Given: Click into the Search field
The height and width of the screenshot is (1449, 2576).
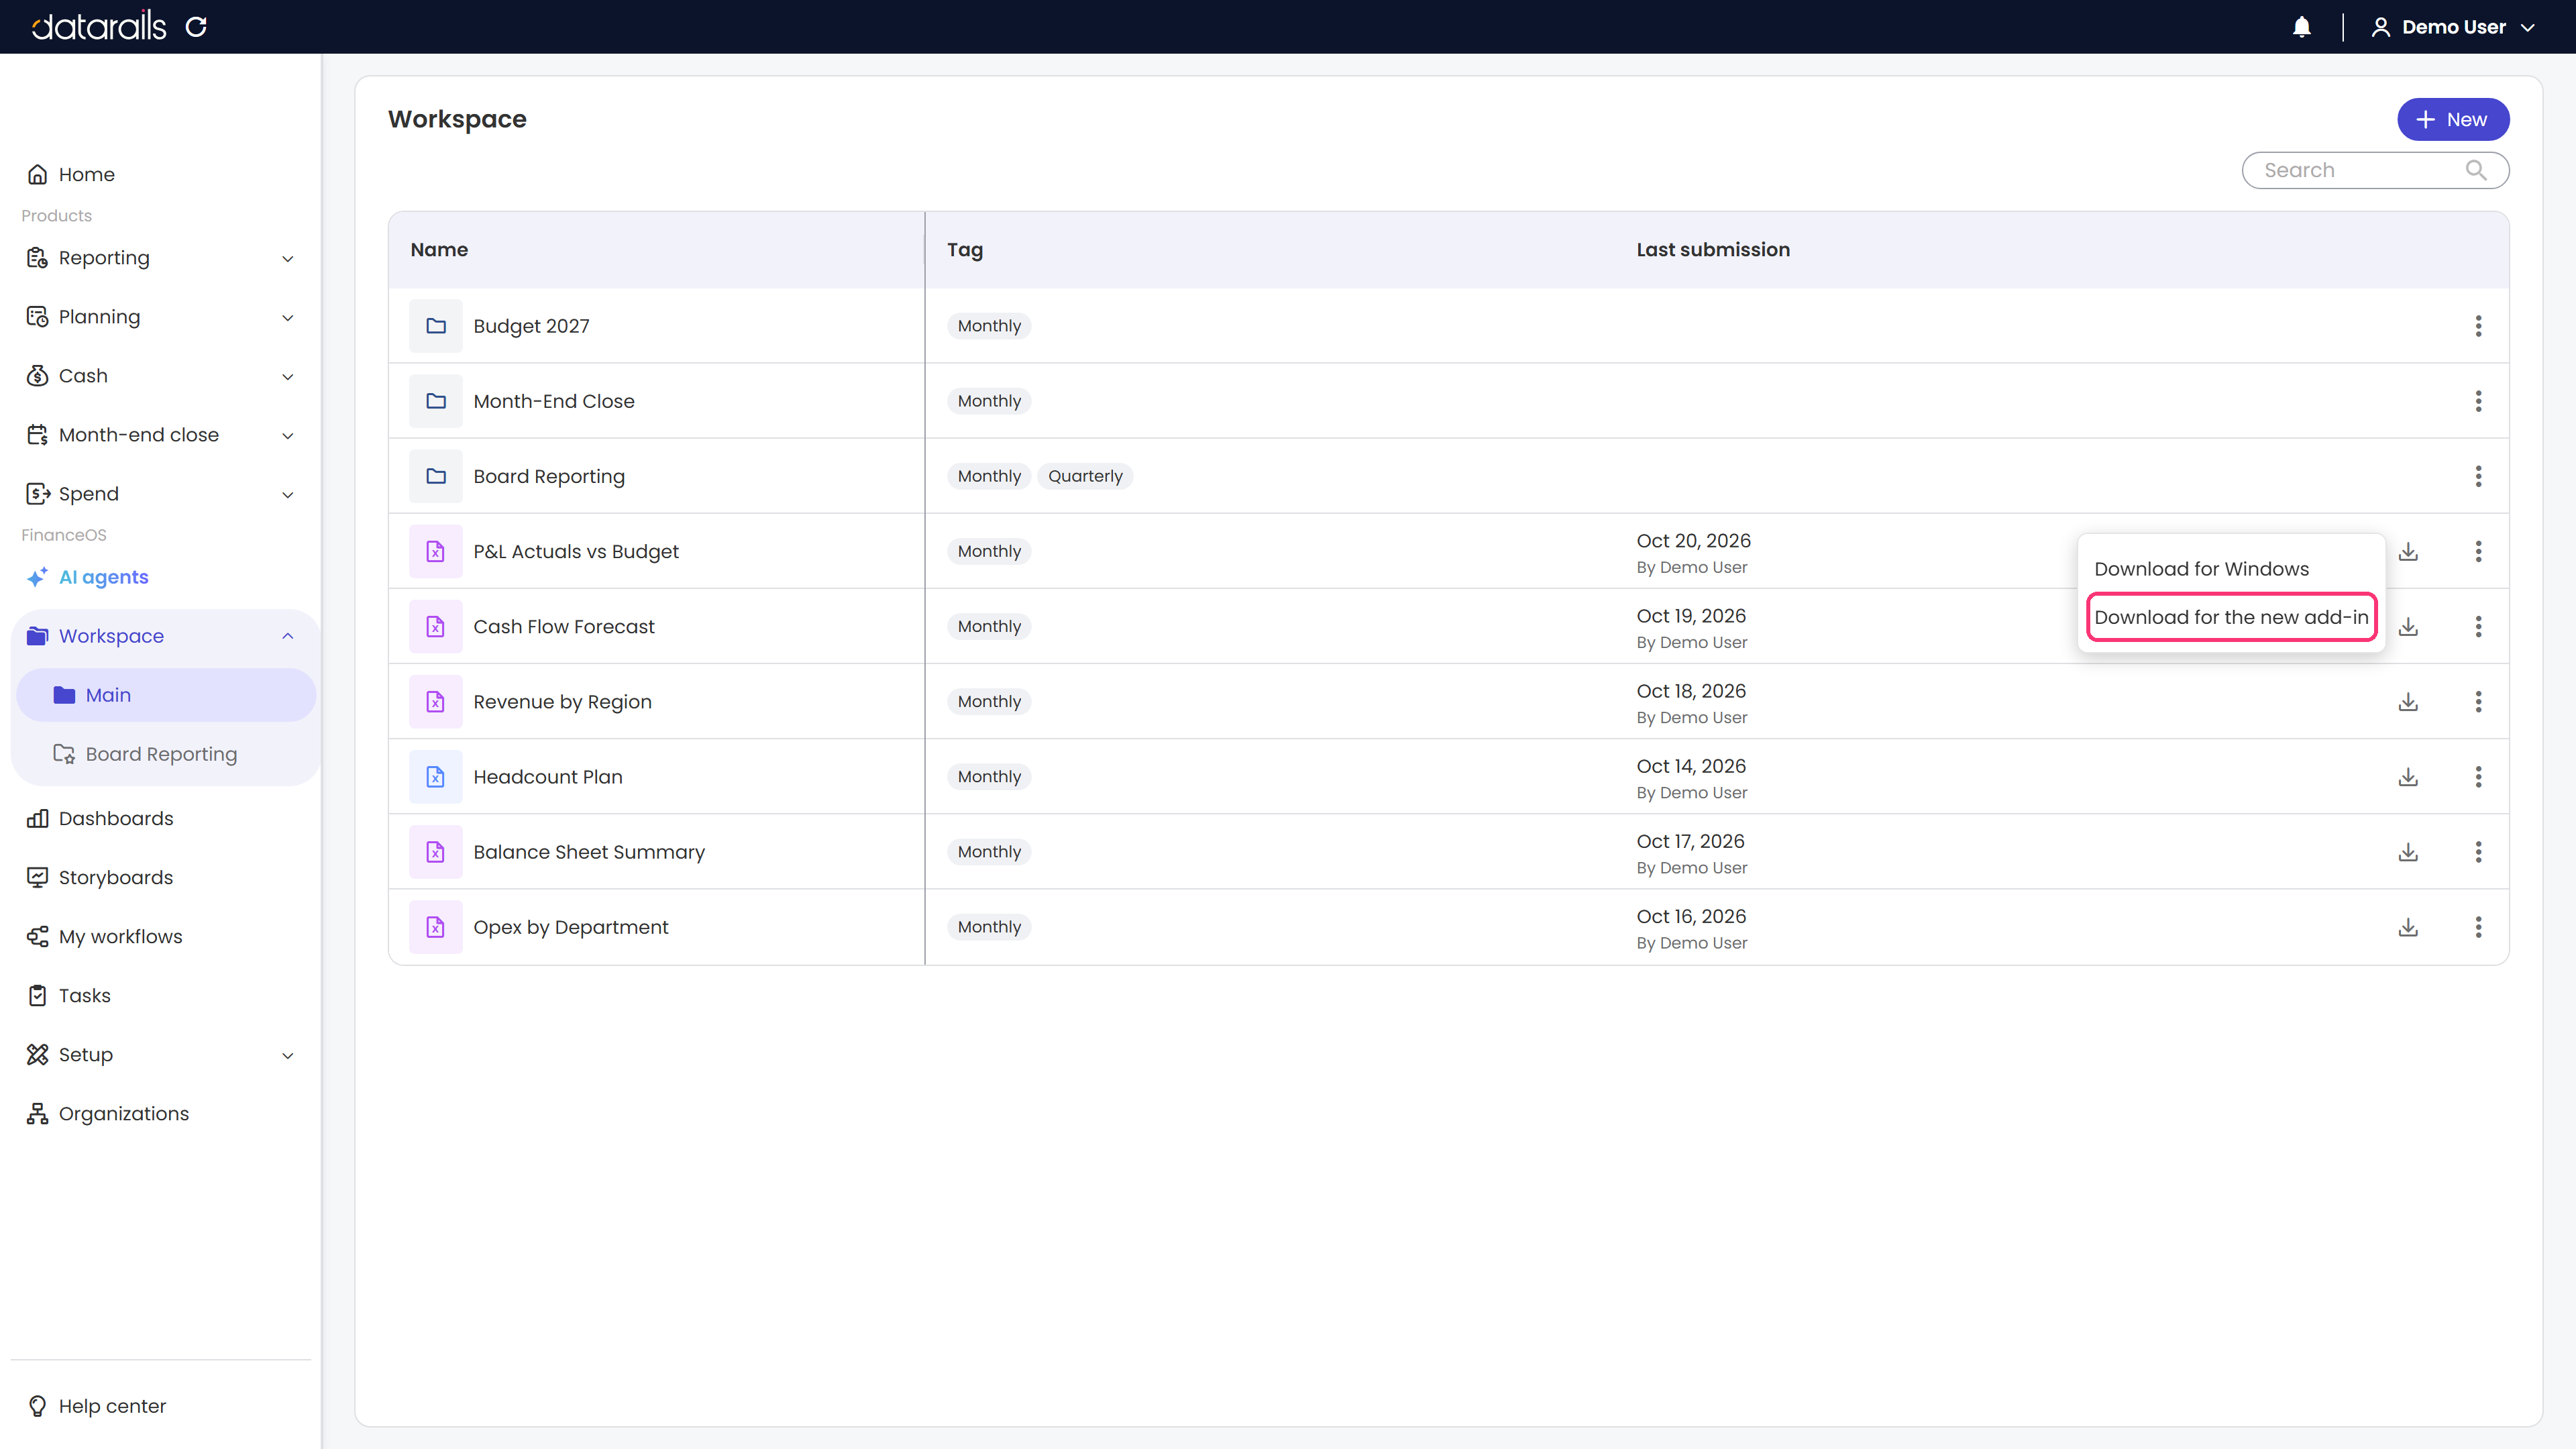Looking at the screenshot, I should tap(2375, 170).
